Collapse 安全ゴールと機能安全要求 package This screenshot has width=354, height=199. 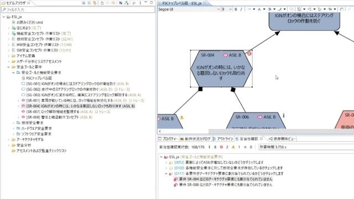click(x=13, y=72)
